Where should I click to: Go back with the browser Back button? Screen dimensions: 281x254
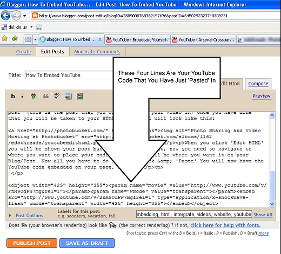(5, 16)
